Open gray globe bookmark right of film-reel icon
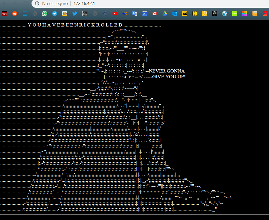Screen dimensions: 269x220 [x=95, y=13]
